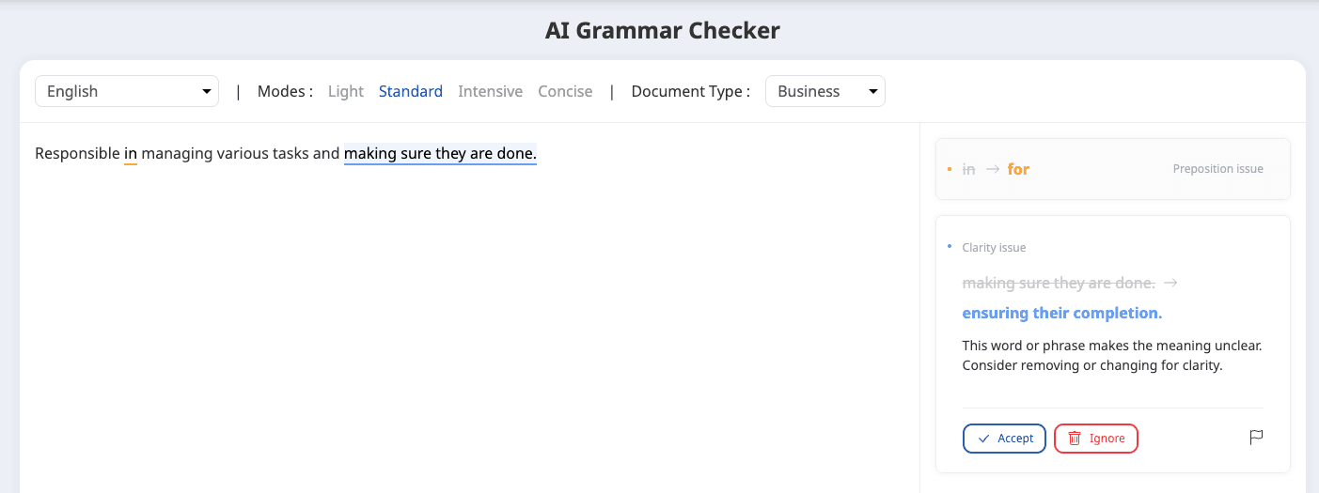The image size is (1319, 493).
Task: Choose the Intensive checking mode
Action: tap(490, 91)
